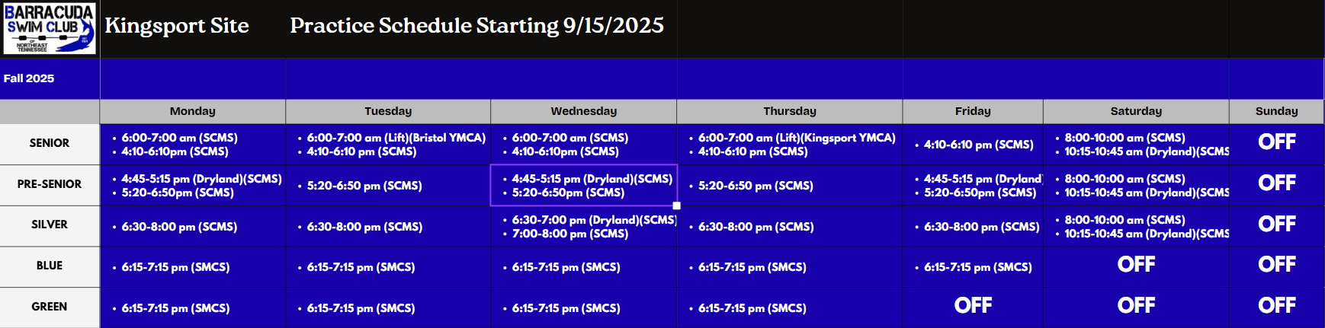Click the Wednesday column header cell
Viewport: 1325px width, 328px height.
tap(583, 111)
